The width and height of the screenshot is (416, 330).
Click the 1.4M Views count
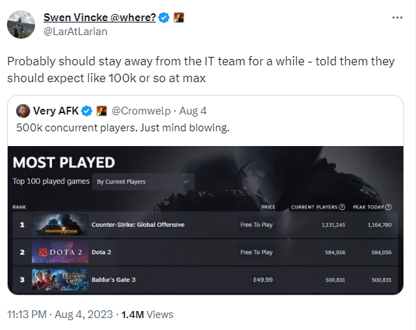147,315
